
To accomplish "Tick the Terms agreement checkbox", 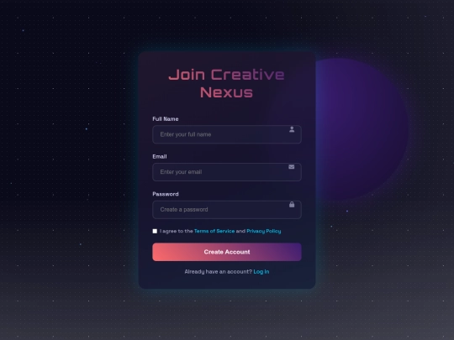I will tap(155, 231).
